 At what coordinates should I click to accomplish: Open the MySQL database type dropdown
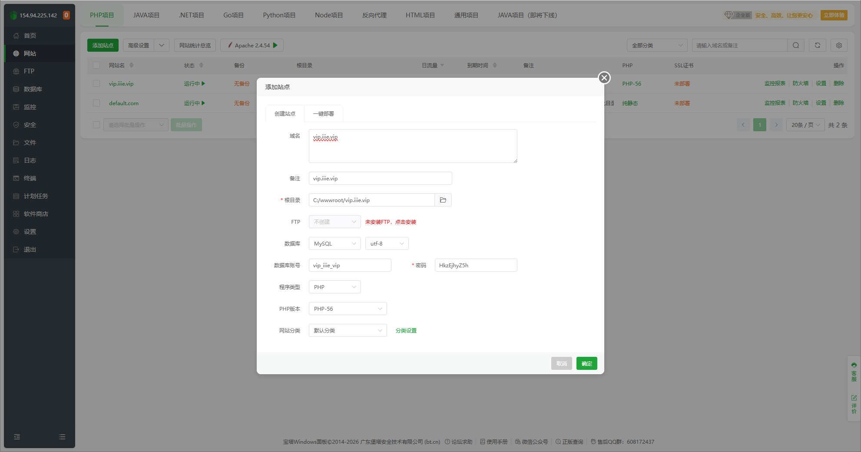[334, 243]
